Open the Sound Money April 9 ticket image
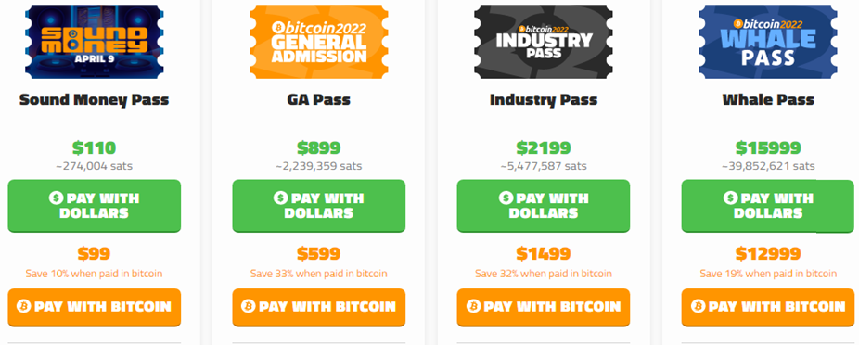The height and width of the screenshot is (345, 859). click(x=95, y=42)
